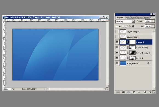Maximize the Untitled-2.psd document window
The image size is (159, 107).
(104, 17)
